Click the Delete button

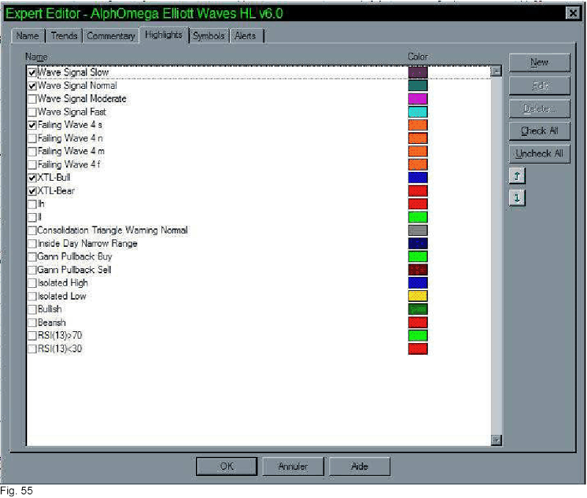539,109
